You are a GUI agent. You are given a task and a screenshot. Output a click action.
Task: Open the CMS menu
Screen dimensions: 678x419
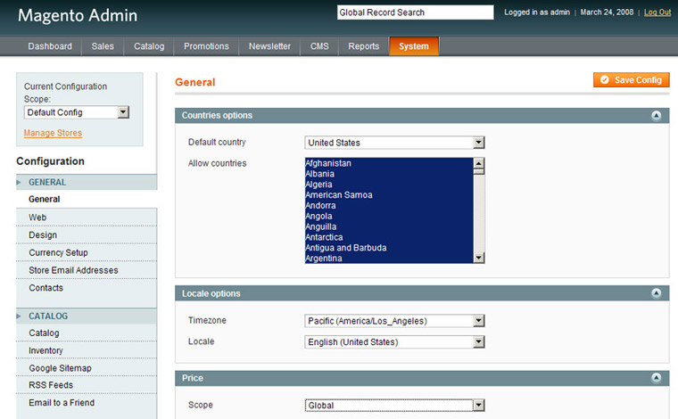(x=319, y=46)
